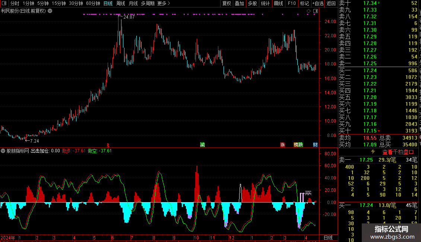Click the 叠加 overlay button
The width and height of the screenshot is (421, 242).
pyautogui.click(x=240, y=3)
